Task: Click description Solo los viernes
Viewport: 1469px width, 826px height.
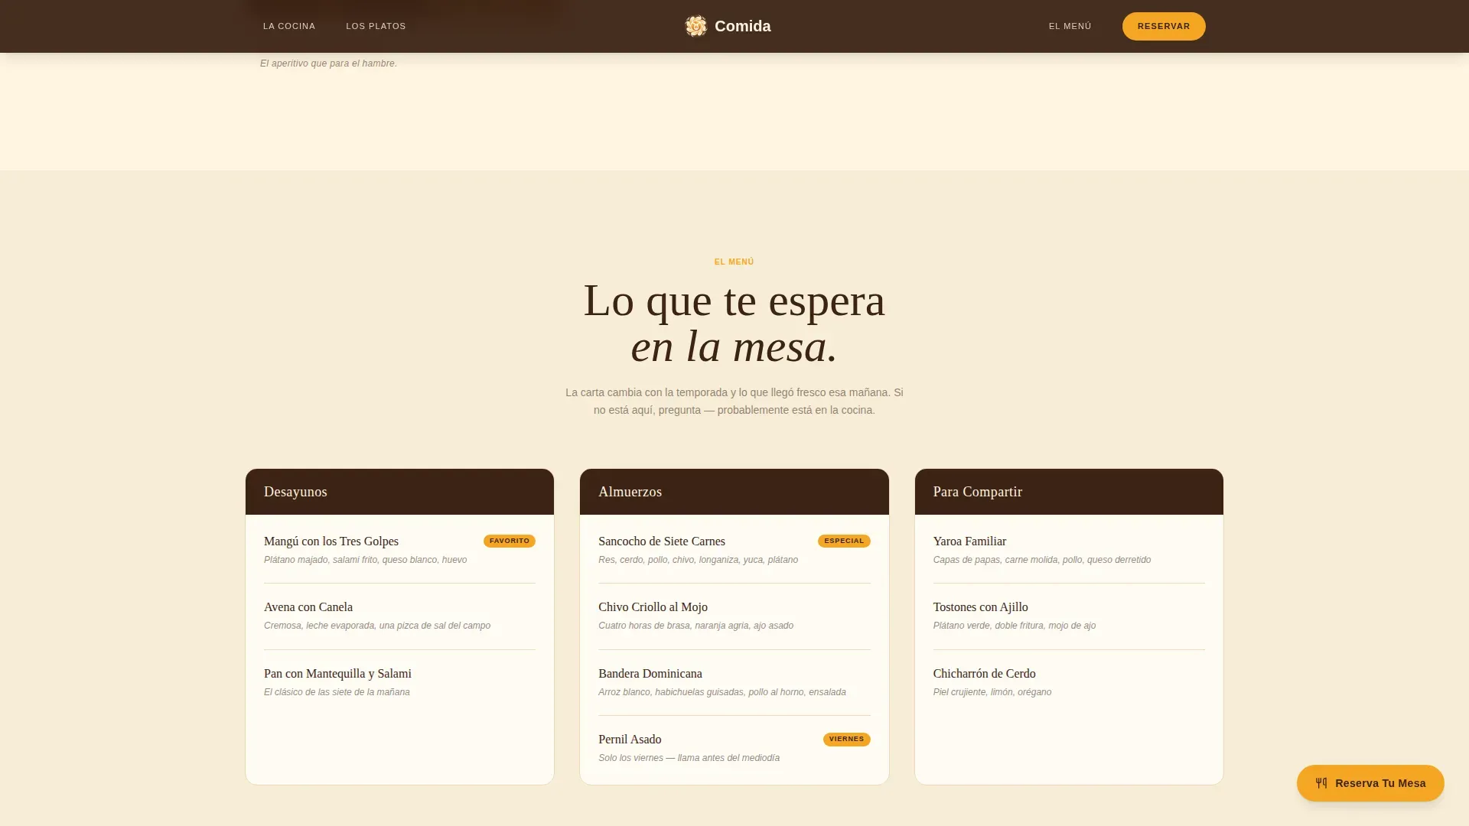Action: click(689, 758)
